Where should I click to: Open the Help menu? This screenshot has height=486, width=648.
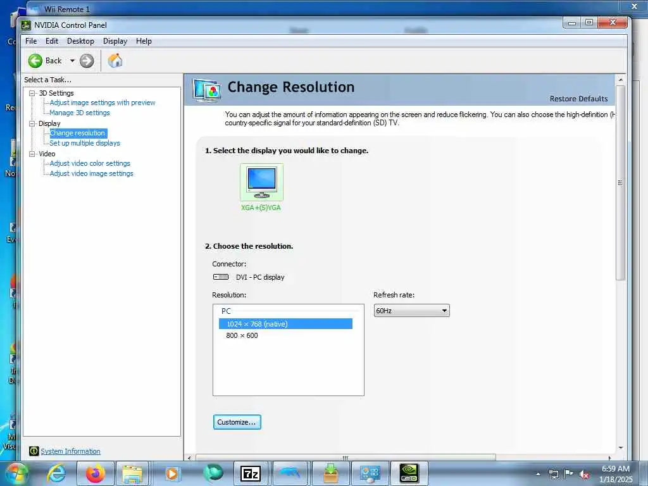[144, 41]
